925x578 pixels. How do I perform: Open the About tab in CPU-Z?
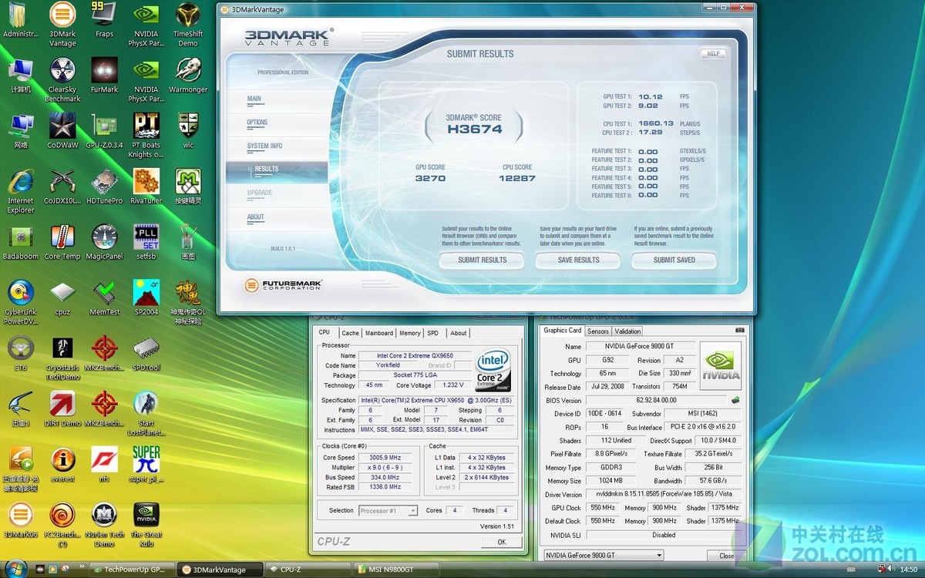459,333
